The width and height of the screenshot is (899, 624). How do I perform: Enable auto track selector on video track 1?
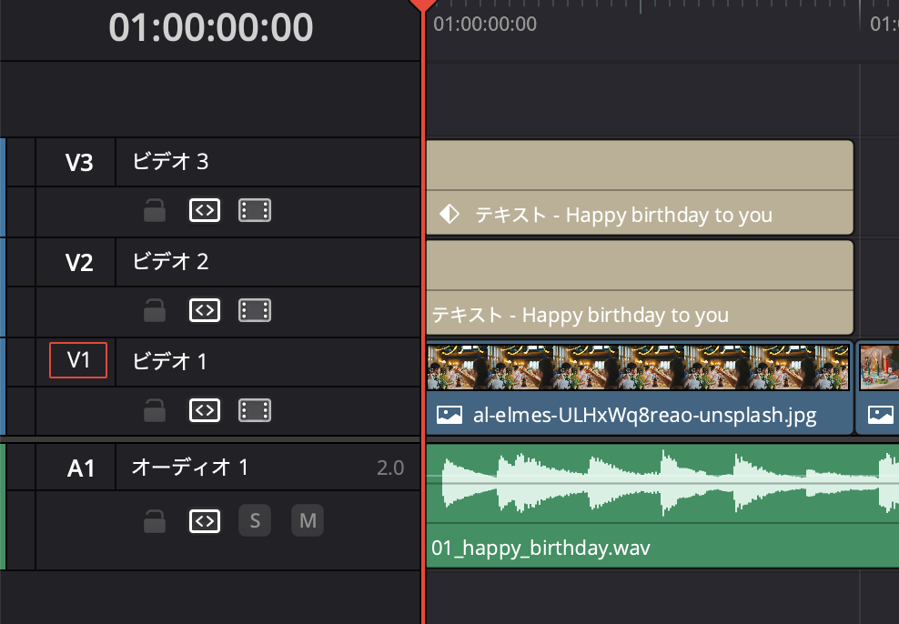pyautogui.click(x=204, y=410)
